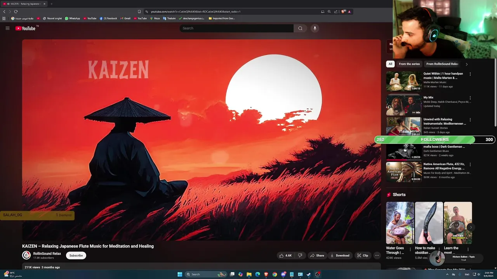
Task: Select From RollinSound Relax chip
Action: (442, 64)
